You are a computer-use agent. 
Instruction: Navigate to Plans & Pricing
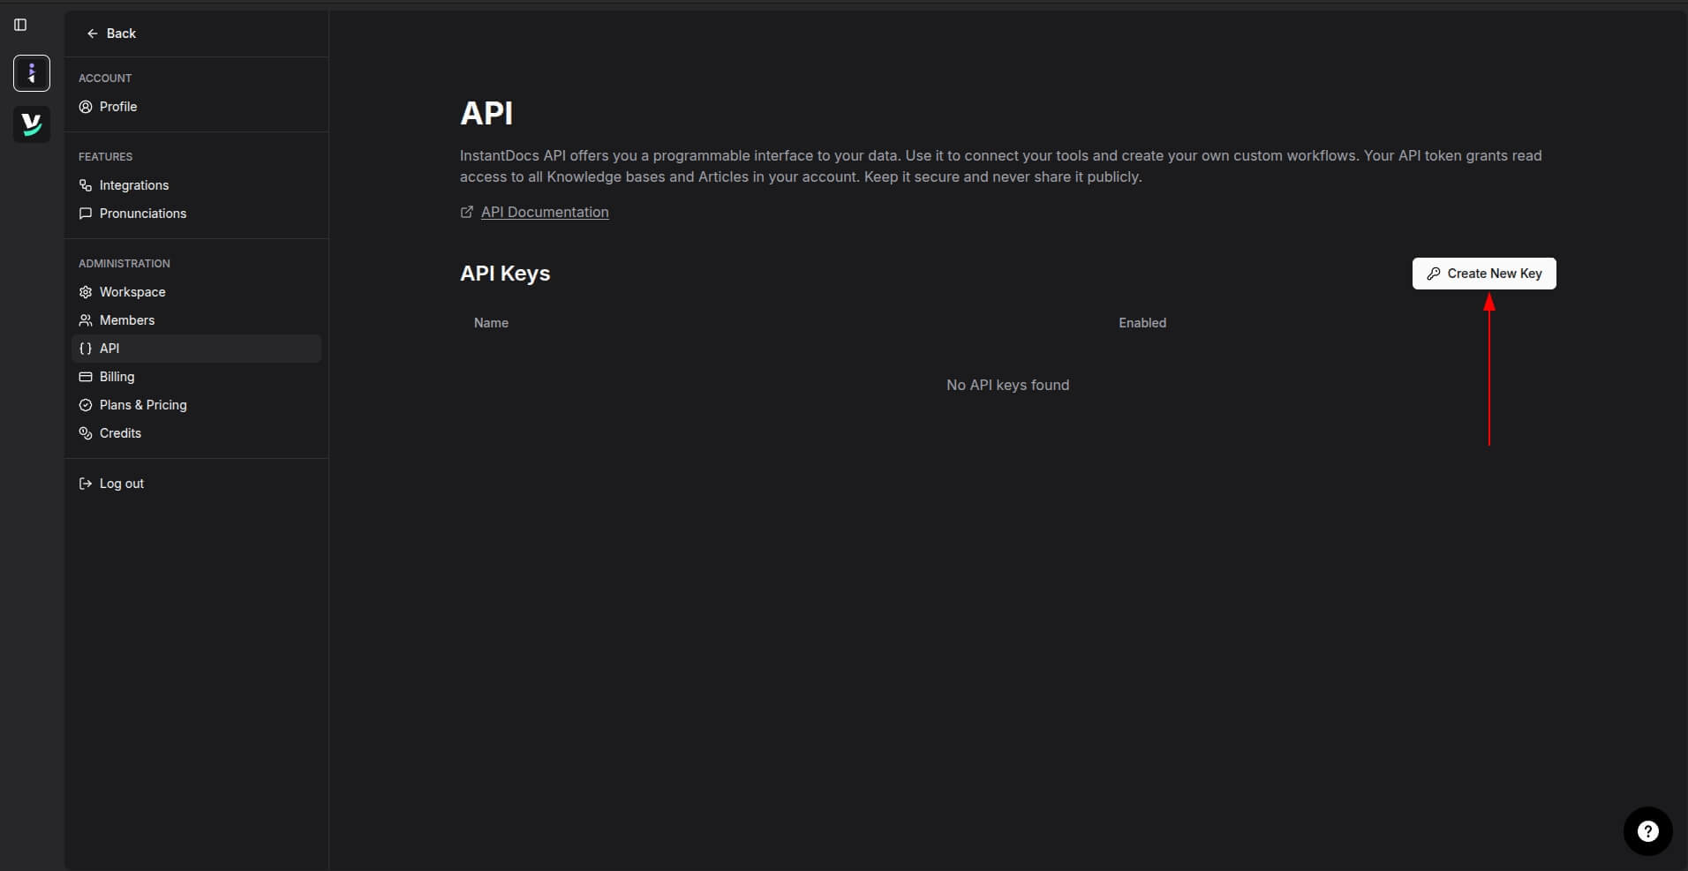(x=144, y=405)
